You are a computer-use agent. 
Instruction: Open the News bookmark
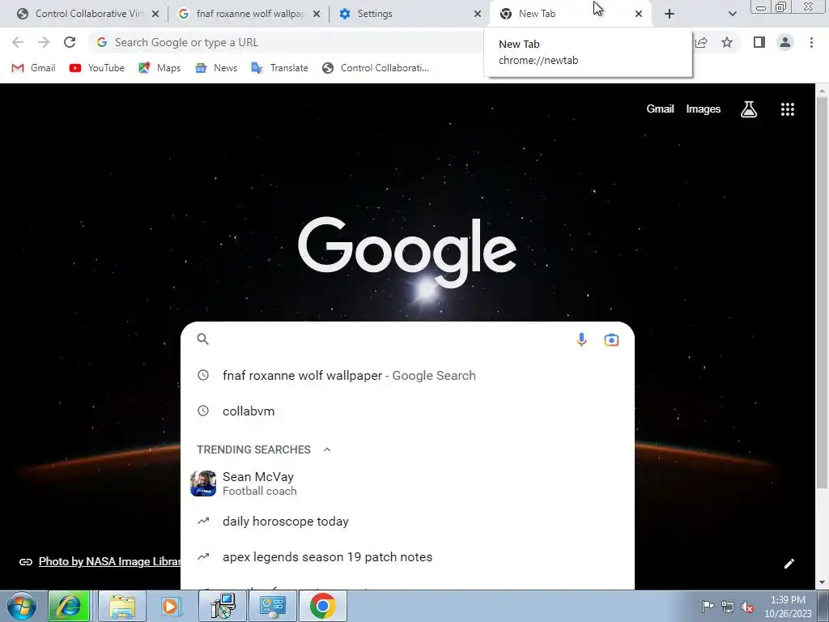tap(216, 68)
